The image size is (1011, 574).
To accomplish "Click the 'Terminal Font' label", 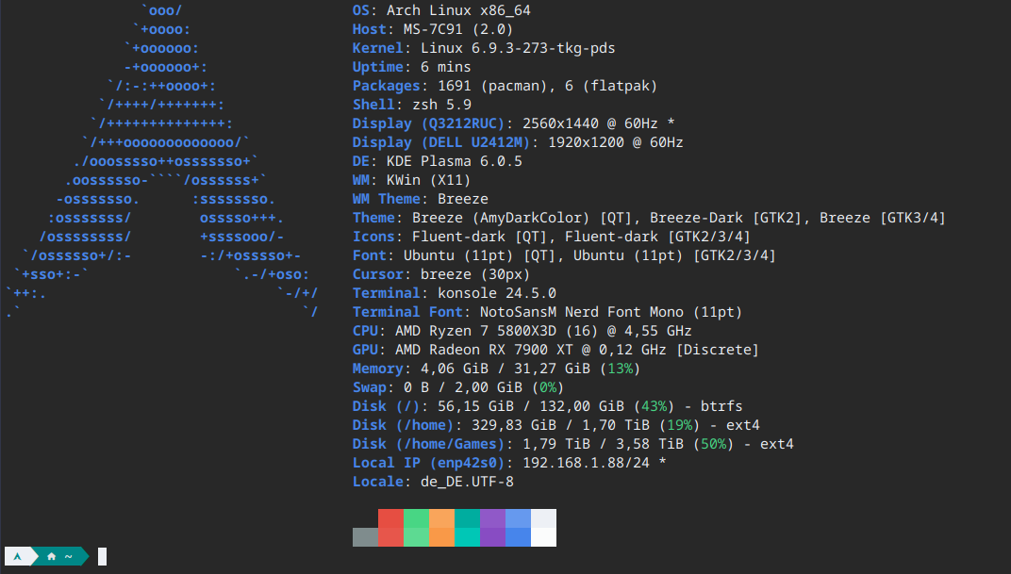I will (x=407, y=312).
